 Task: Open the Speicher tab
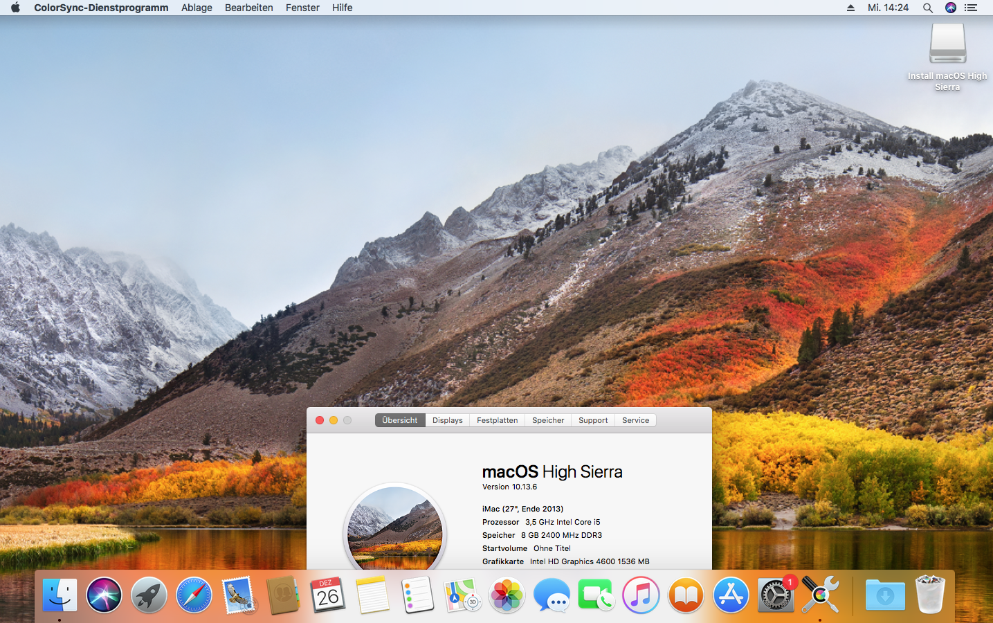tap(548, 420)
